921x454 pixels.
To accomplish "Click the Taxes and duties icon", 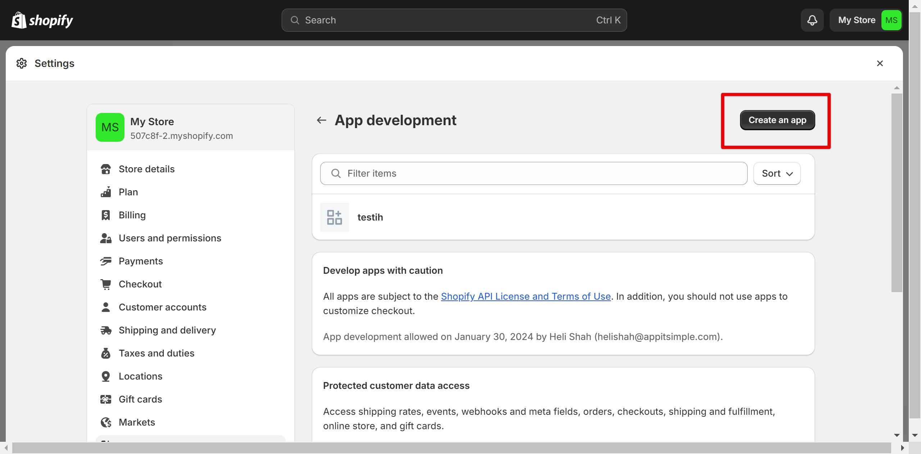I will (106, 353).
